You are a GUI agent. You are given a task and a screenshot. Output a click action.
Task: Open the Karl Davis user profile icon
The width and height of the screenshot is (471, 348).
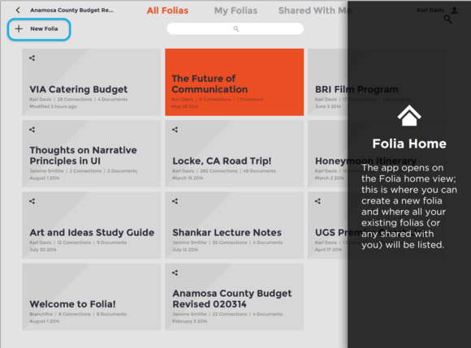(x=455, y=11)
